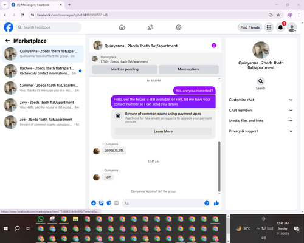This screenshot has width=304, height=243.
Task: Click Learn More on scam warning
Action: click(x=163, y=131)
